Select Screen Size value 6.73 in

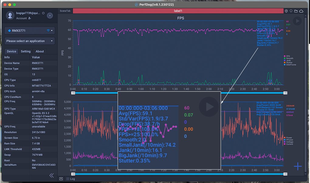[x=36, y=138]
